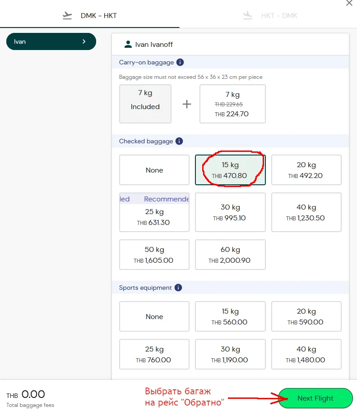Click the included 7 kg carry-on tile
The image size is (357, 411).
click(145, 104)
